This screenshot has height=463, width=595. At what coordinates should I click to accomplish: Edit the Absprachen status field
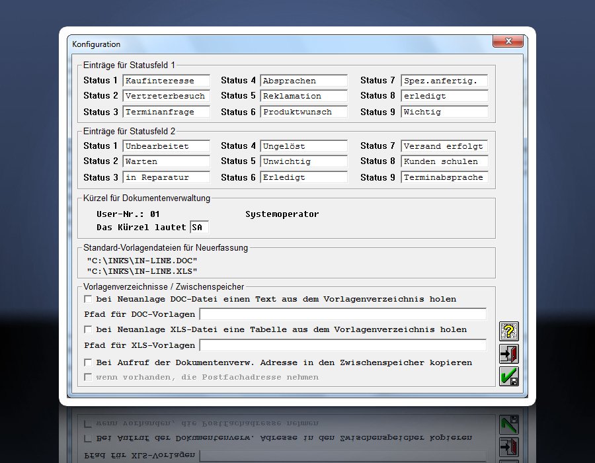(x=303, y=81)
